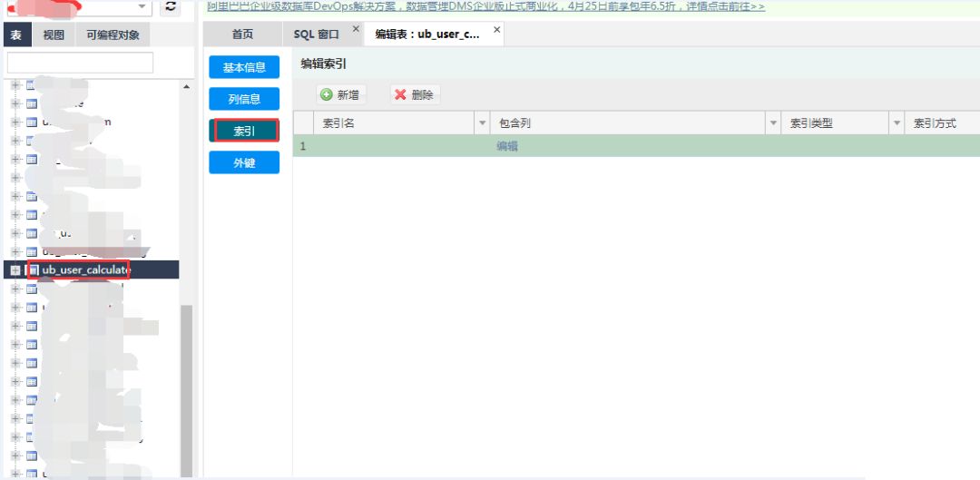Open the 索引类型 column dropdown arrow
Image resolution: width=980 pixels, height=480 pixels.
[x=897, y=123]
